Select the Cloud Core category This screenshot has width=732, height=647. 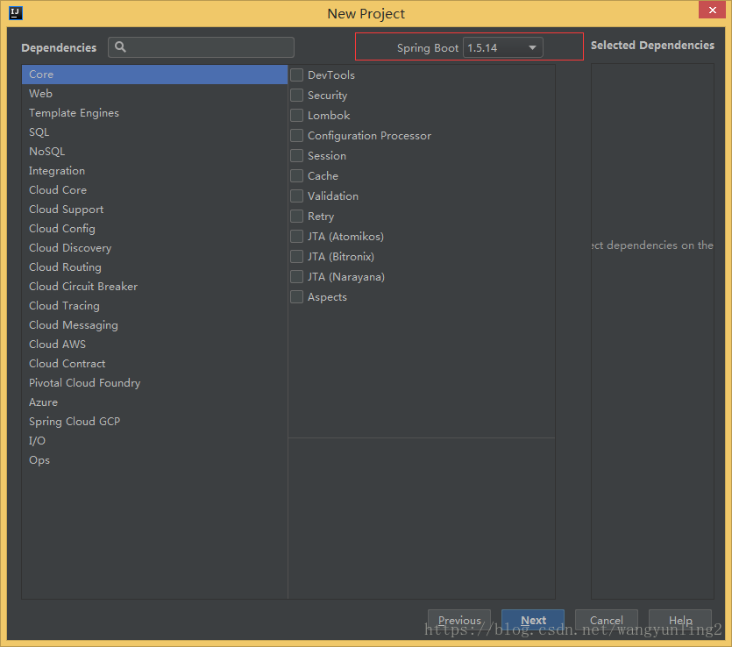click(x=154, y=190)
